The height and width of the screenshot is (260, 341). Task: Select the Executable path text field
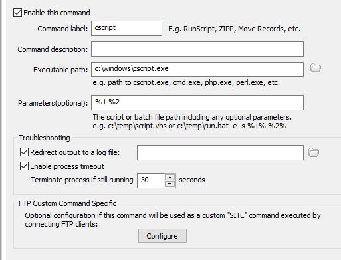point(197,70)
